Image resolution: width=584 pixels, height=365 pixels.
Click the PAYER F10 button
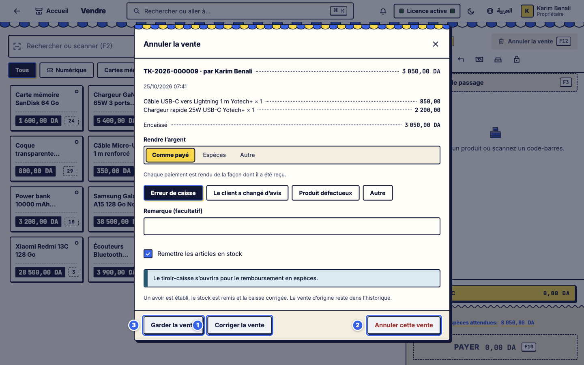coord(495,347)
